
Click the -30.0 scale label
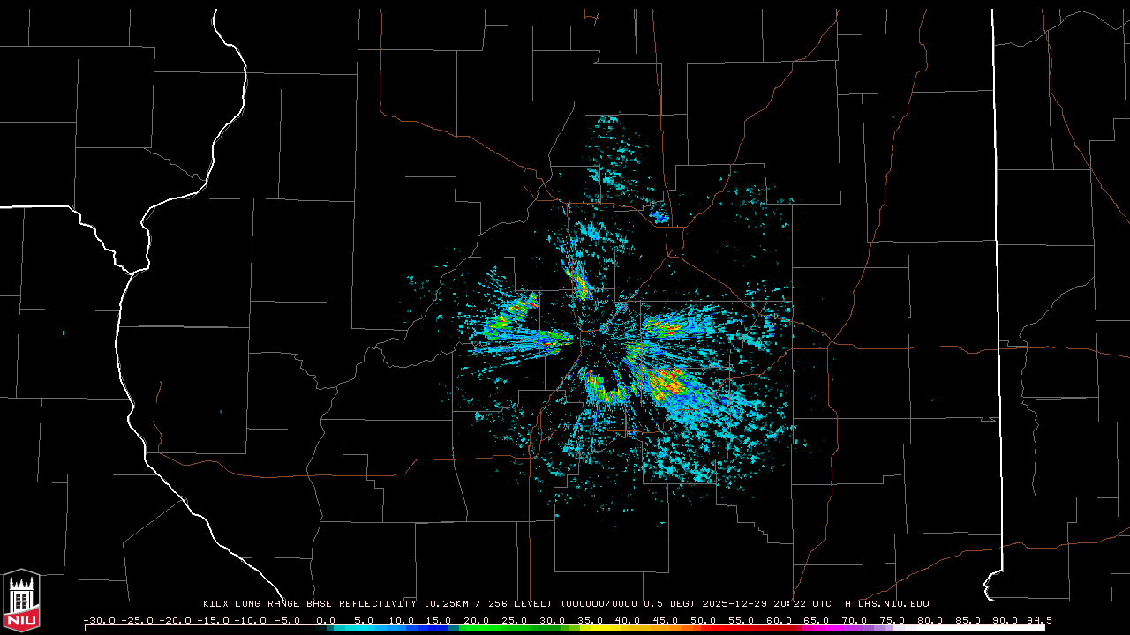[99, 620]
